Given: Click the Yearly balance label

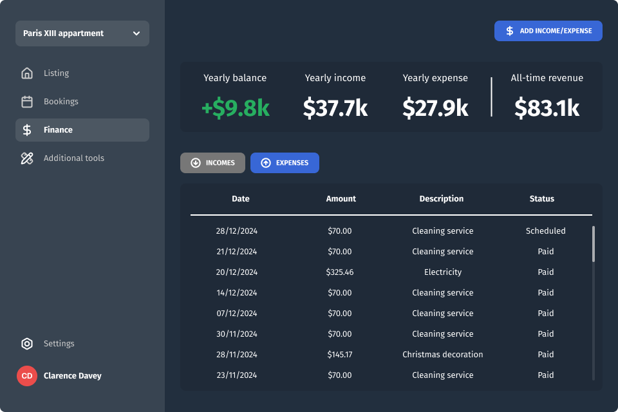Looking at the screenshot, I should coord(235,78).
